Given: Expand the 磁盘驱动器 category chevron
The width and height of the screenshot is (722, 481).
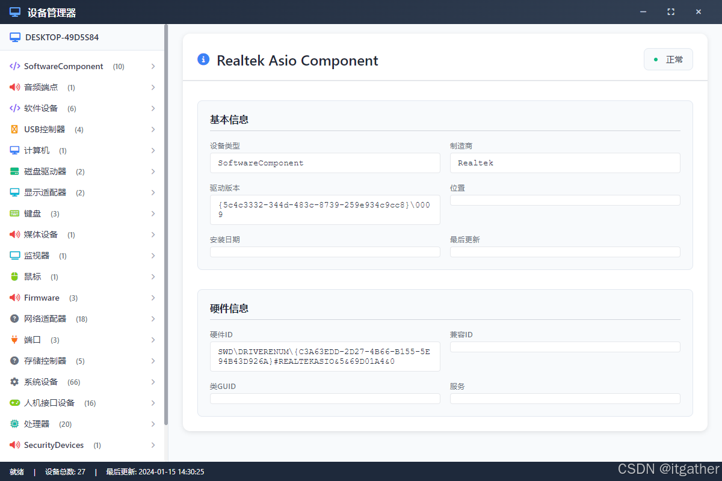Looking at the screenshot, I should [153, 171].
